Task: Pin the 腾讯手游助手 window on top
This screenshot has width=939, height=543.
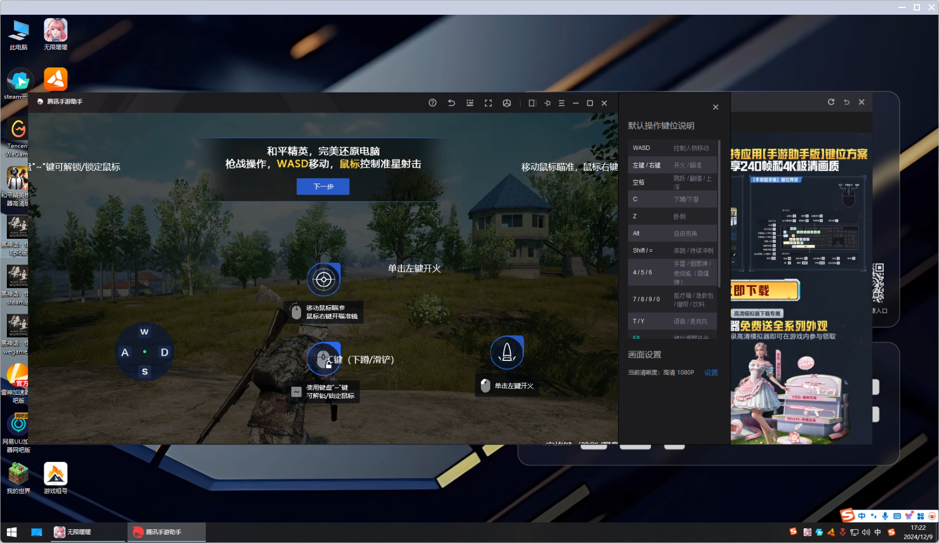Action: click(x=547, y=103)
